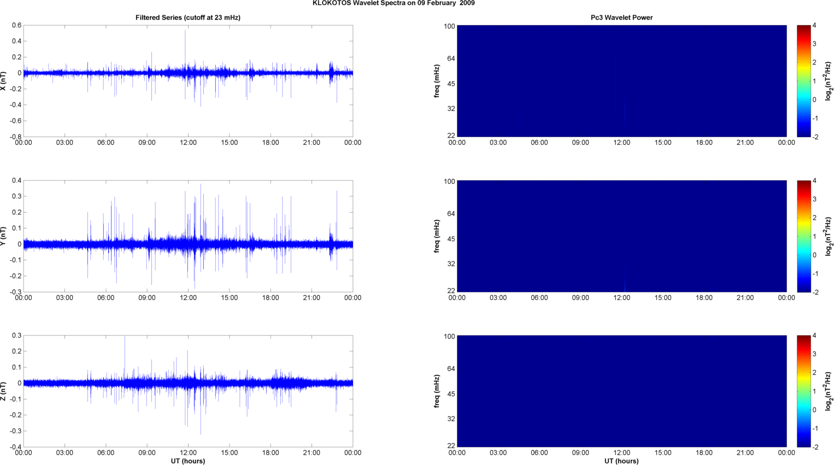Click the "-0.3" tick on the Y (nT) axis
This screenshot has width=834, height=465.
(x=15, y=292)
